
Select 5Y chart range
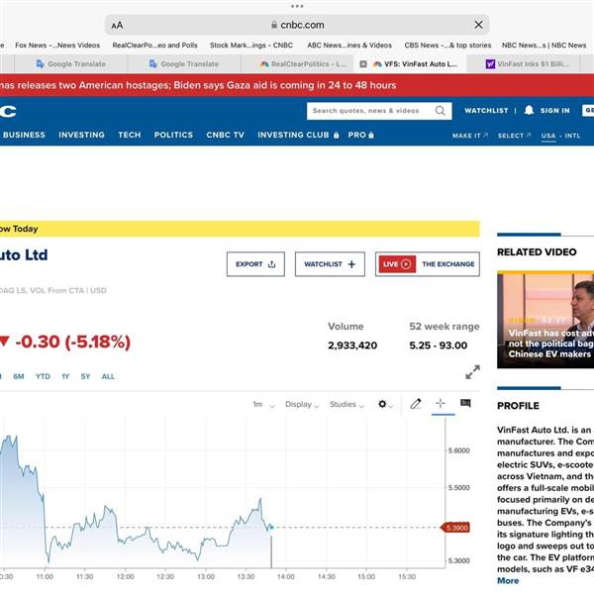(x=85, y=376)
